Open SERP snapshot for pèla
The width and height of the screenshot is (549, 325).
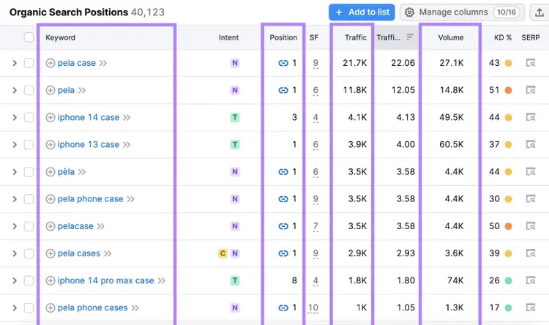coord(531,171)
